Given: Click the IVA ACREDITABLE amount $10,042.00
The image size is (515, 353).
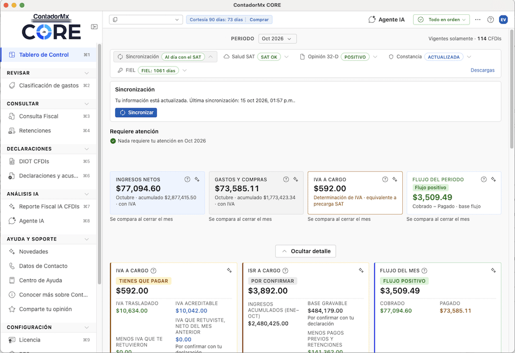Looking at the screenshot, I should pos(192,311).
